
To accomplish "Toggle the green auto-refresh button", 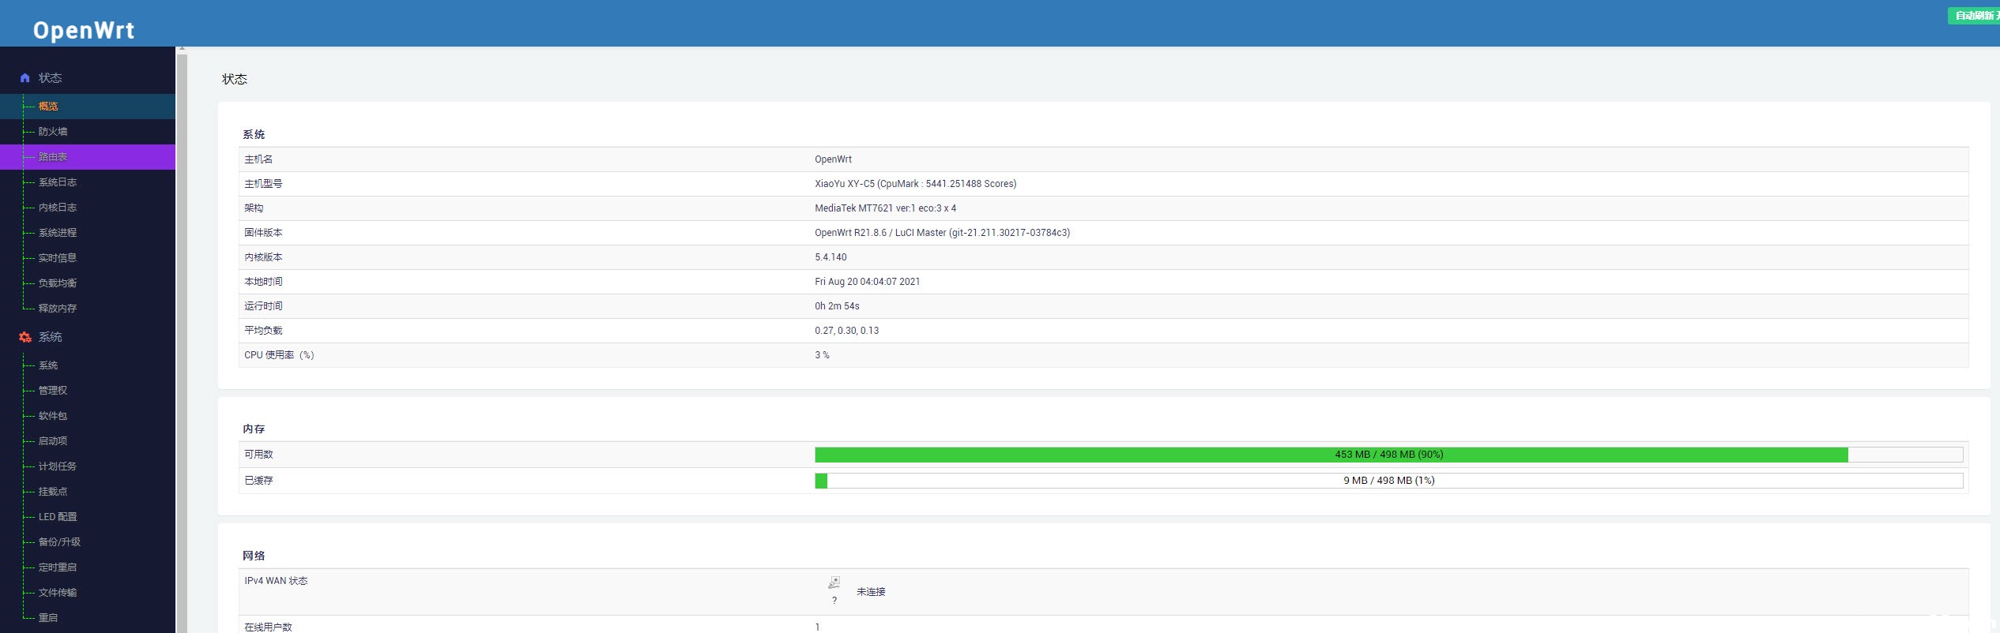I will point(1973,16).
